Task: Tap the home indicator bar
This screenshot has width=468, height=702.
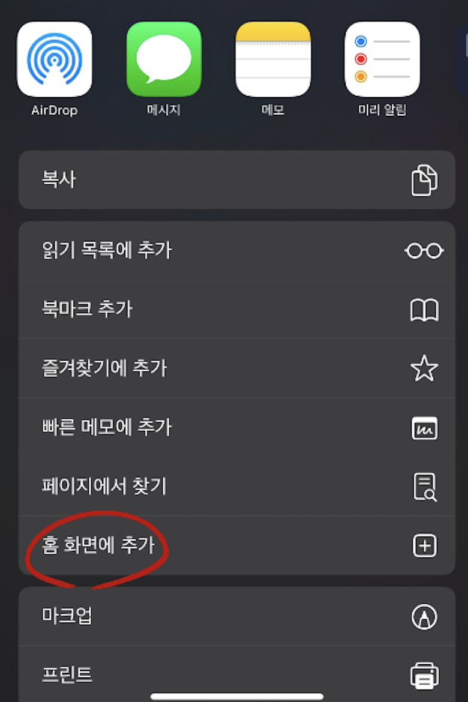Action: coord(237,696)
